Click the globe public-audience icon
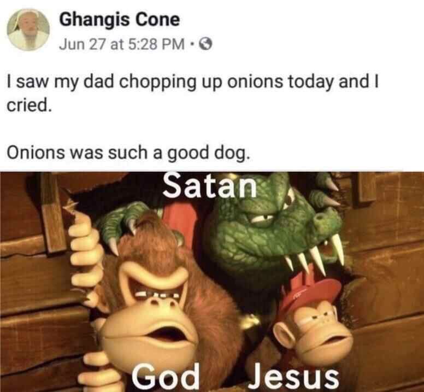The width and height of the screenshot is (424, 392). (205, 44)
